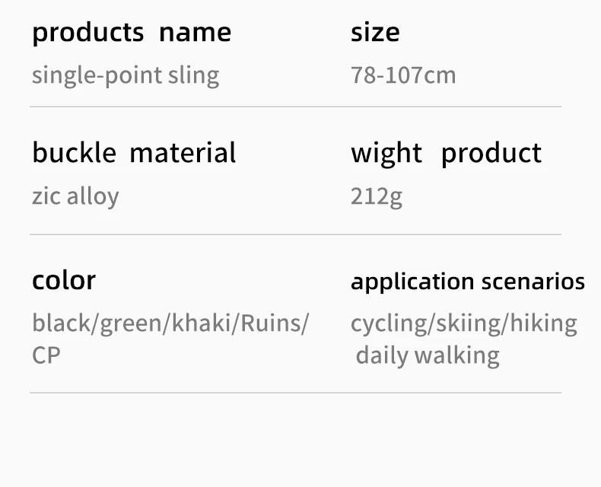Image resolution: width=601 pixels, height=487 pixels.
Task: Click the "buckle material" heading
Action: [134, 153]
